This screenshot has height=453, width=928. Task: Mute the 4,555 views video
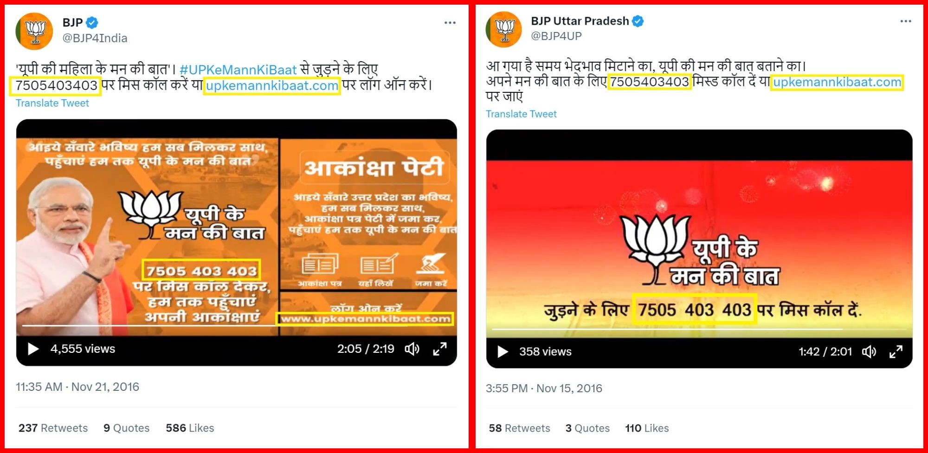point(412,349)
